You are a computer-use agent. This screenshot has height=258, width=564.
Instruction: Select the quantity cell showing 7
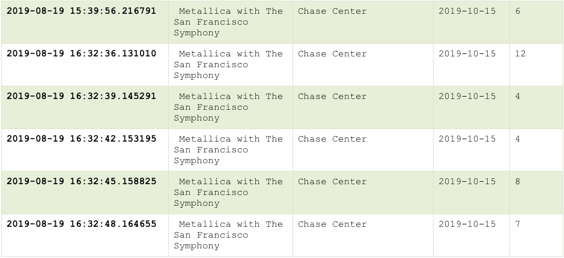click(x=518, y=224)
